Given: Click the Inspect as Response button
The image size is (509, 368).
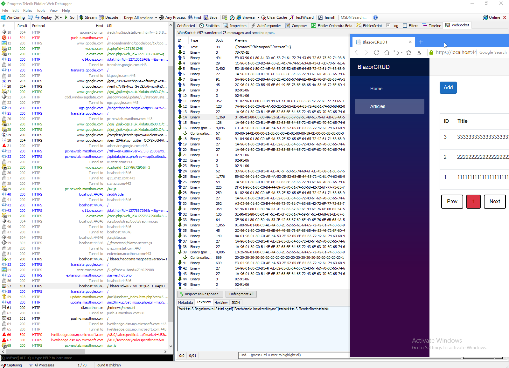Looking at the screenshot, I should [x=200, y=294].
